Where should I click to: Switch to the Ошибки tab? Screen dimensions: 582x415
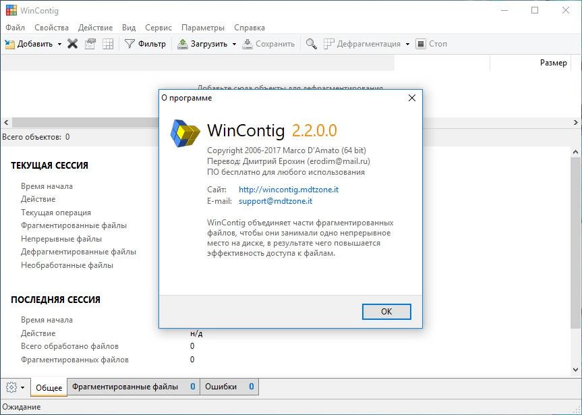[229, 387]
